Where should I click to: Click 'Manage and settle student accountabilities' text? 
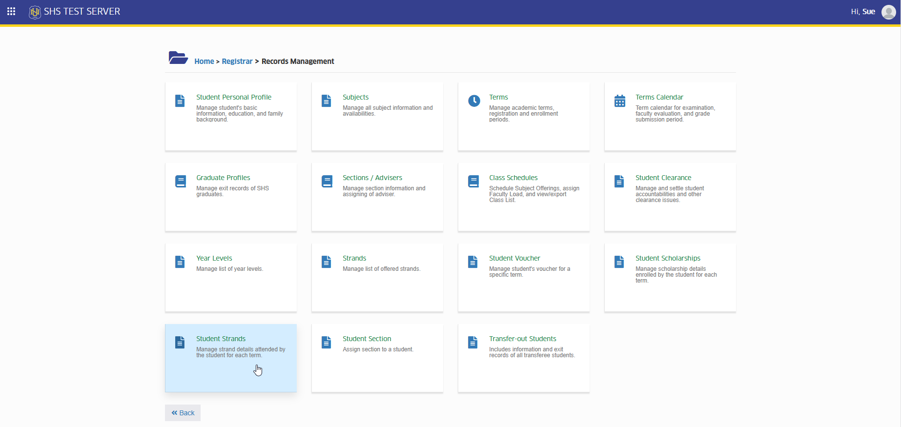coord(670,194)
